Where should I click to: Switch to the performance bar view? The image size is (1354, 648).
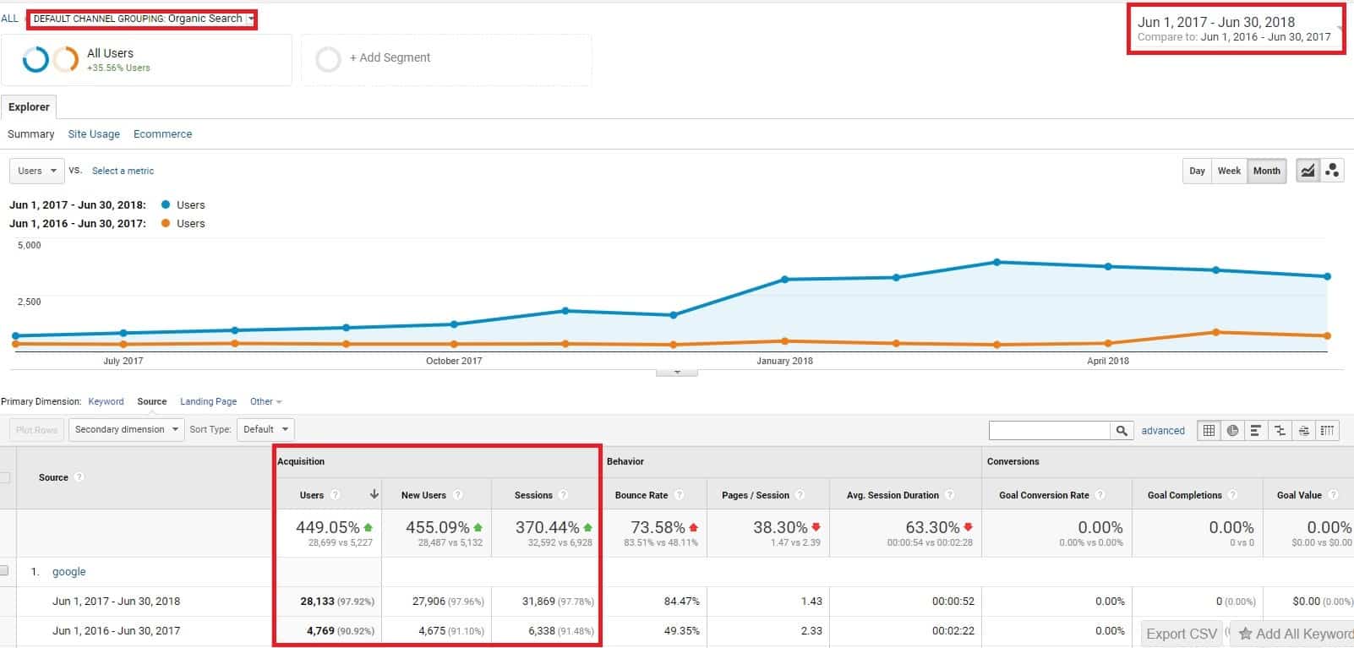pos(1256,430)
